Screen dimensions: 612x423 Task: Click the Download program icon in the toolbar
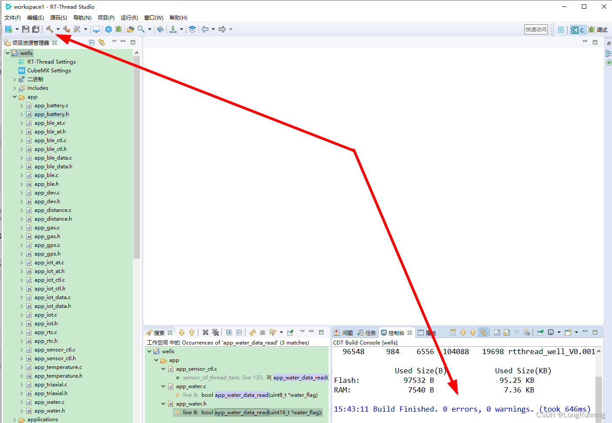coord(173,29)
